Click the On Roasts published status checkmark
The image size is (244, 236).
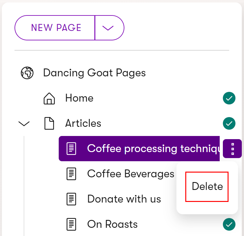click(229, 224)
